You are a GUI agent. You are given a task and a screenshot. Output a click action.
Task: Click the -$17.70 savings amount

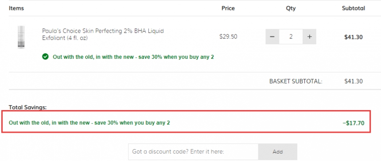pos(353,123)
